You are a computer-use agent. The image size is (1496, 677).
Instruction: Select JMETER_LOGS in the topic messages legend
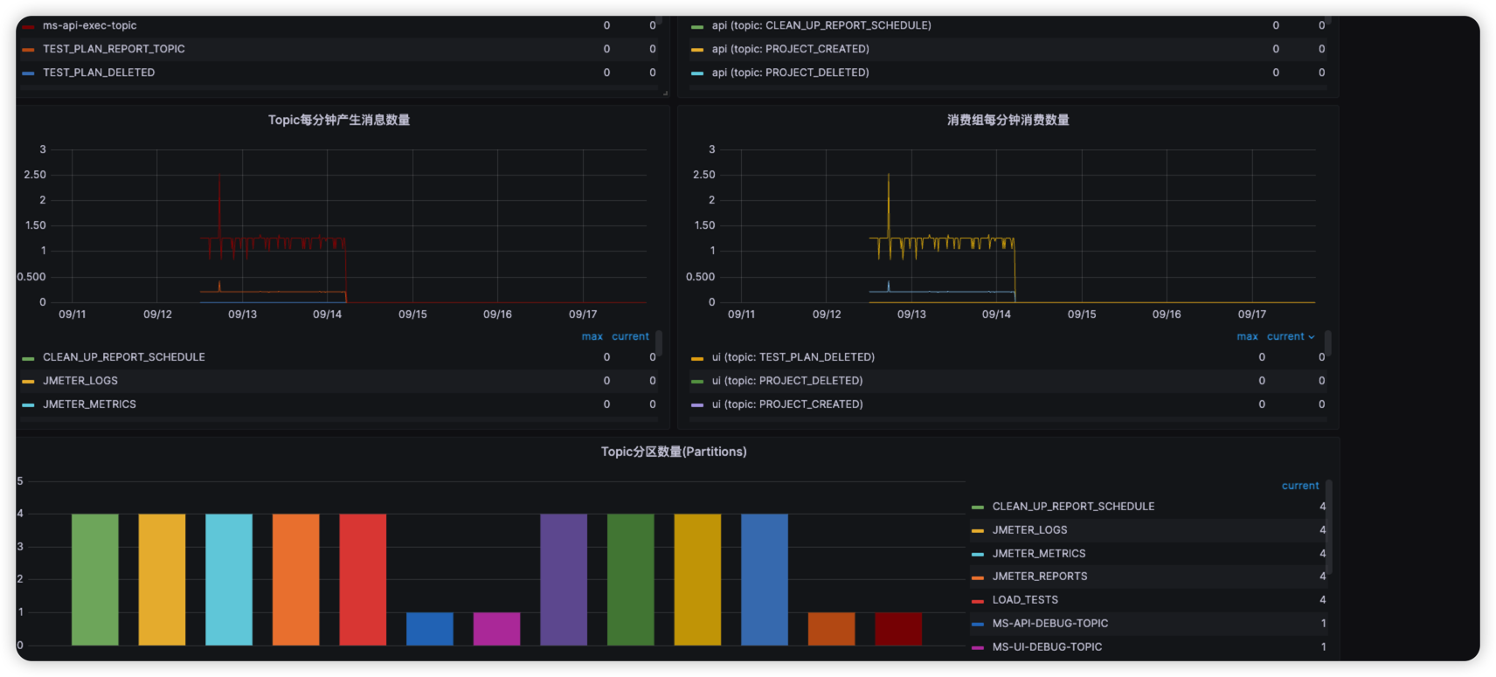coord(80,381)
